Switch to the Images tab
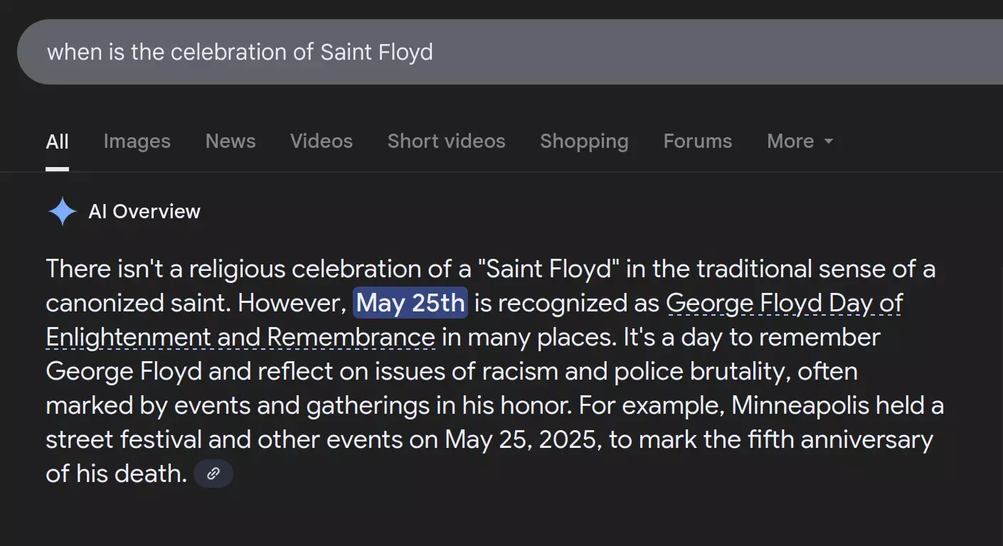 pyautogui.click(x=137, y=141)
